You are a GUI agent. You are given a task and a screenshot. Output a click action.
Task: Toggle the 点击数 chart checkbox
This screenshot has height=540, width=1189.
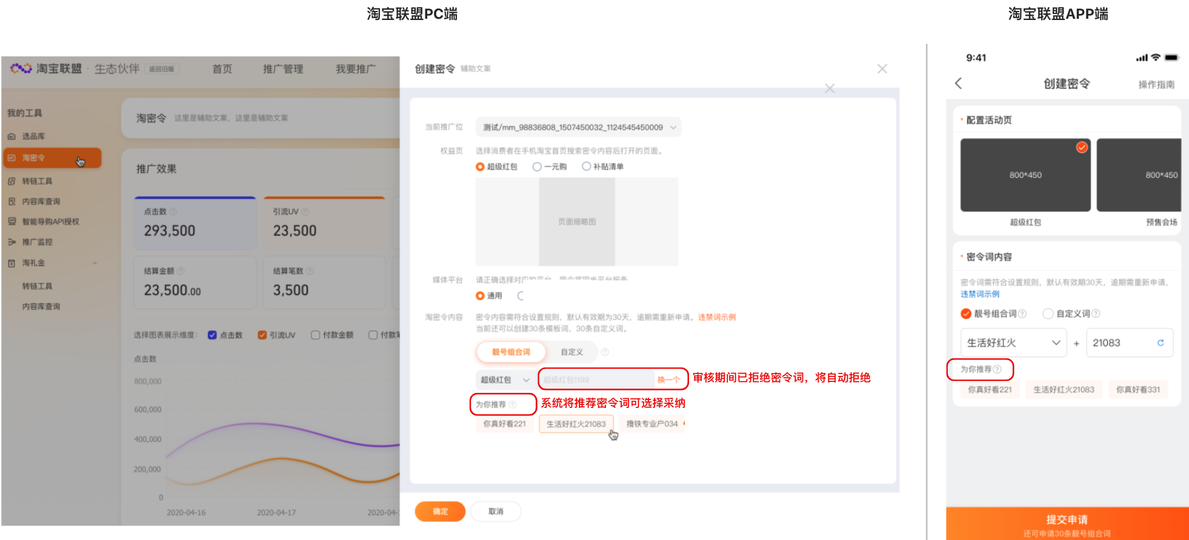(212, 335)
